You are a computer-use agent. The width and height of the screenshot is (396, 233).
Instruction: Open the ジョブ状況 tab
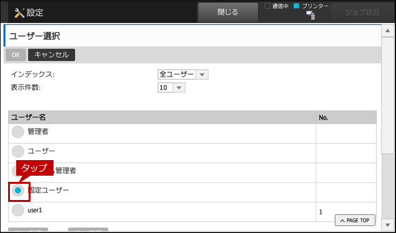362,12
